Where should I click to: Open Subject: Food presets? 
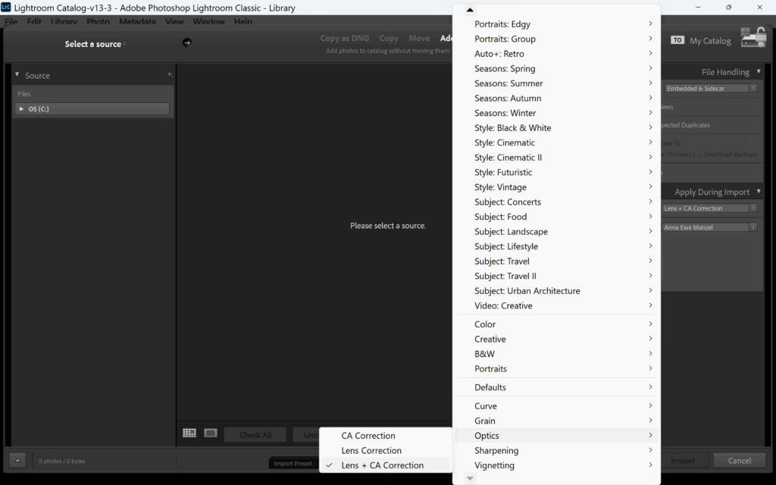click(556, 216)
